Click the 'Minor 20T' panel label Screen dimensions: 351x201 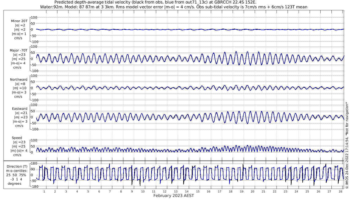pos(19,21)
